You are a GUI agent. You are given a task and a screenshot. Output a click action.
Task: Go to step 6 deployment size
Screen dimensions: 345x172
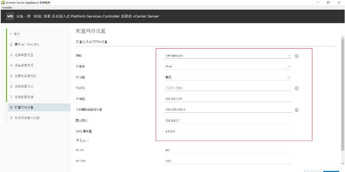22,87
